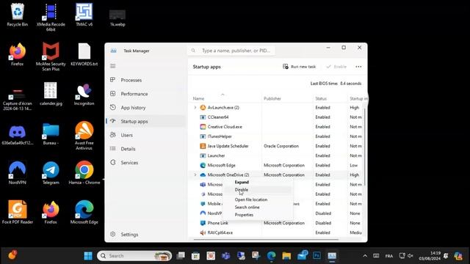470x264 pixels.
Task: Sort by the Status column header
Action: tap(330, 98)
